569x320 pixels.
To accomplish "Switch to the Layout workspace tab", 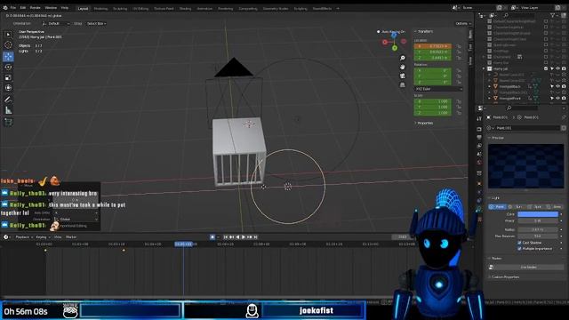I will click(83, 8).
